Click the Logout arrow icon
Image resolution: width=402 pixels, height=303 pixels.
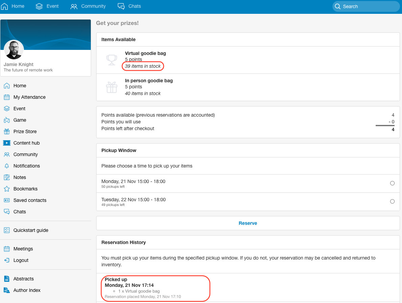(x=7, y=260)
